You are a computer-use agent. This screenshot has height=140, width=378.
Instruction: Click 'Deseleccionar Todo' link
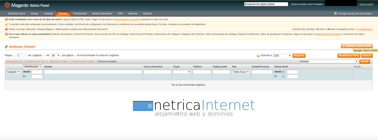(x=36, y=62)
